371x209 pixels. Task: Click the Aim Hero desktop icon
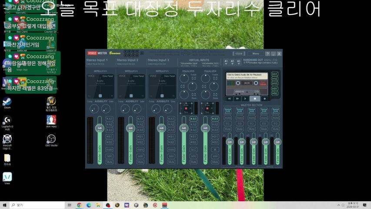[x=51, y=120]
